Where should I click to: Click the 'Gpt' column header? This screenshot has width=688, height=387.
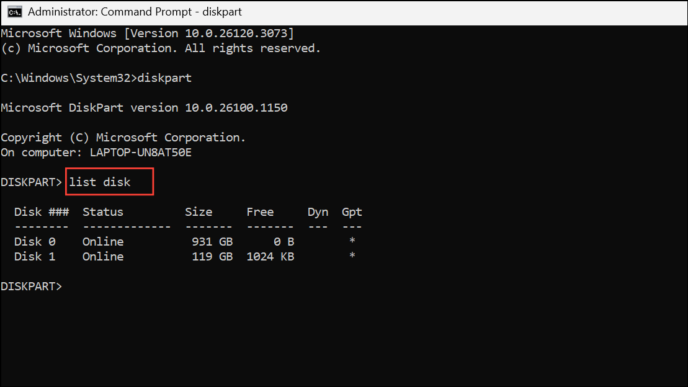(352, 212)
